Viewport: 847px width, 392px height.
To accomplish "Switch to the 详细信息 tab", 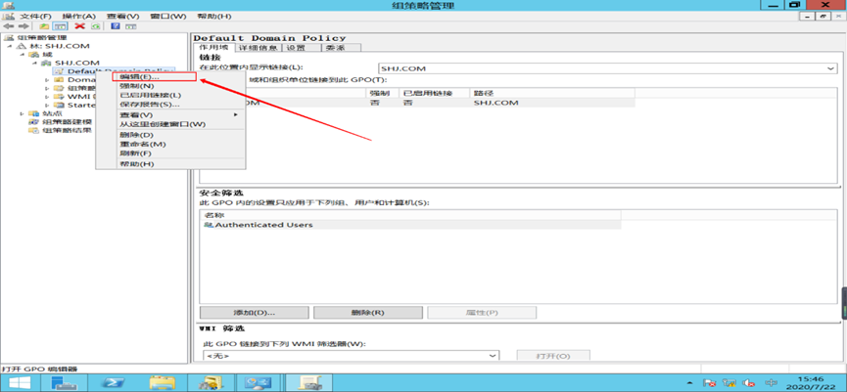I will pos(259,48).
